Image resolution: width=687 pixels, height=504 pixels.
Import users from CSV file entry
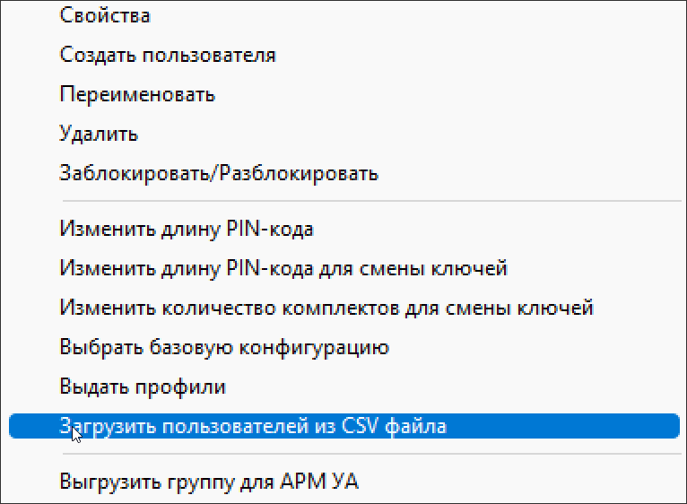253,426
